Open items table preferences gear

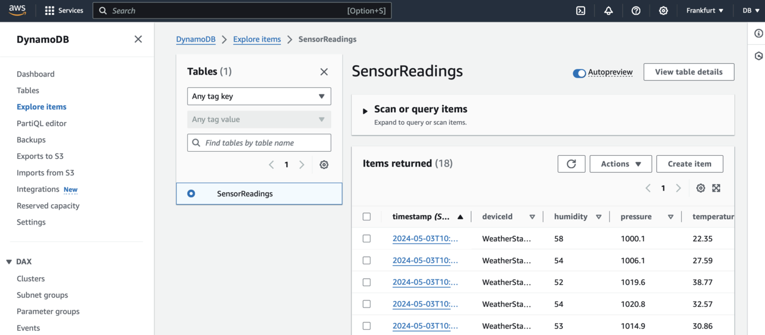(x=700, y=188)
